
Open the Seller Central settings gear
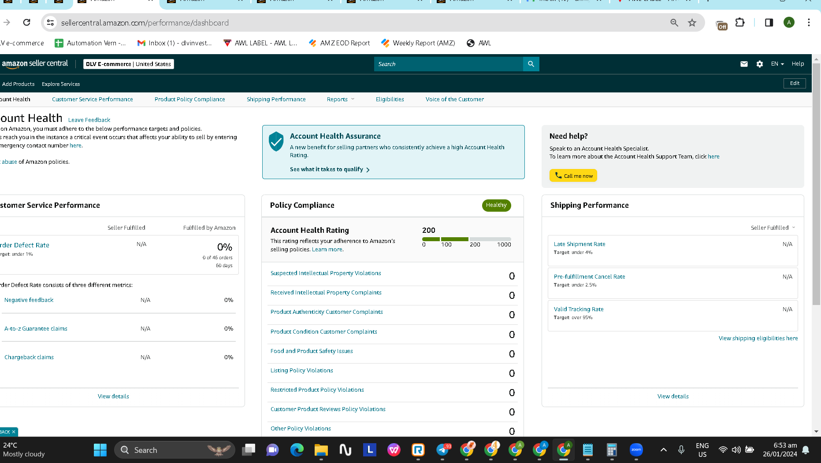(x=760, y=64)
